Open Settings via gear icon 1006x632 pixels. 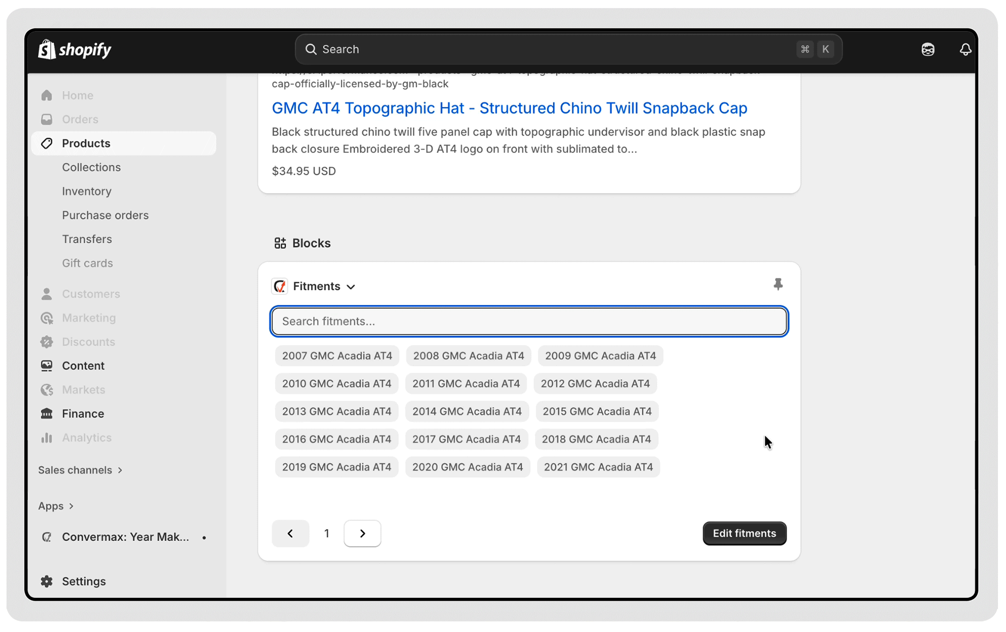pyautogui.click(x=47, y=581)
